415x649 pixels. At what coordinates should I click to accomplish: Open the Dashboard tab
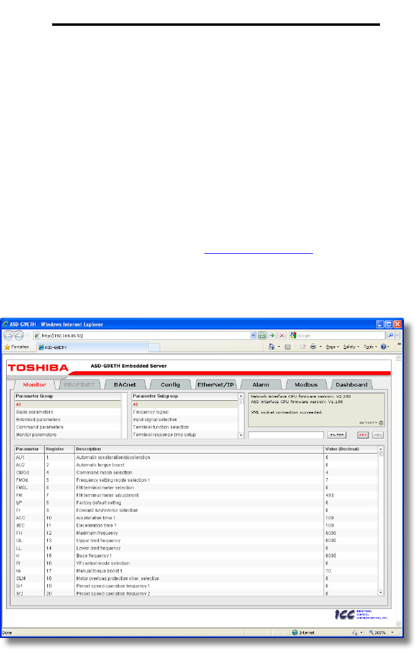pyautogui.click(x=351, y=385)
